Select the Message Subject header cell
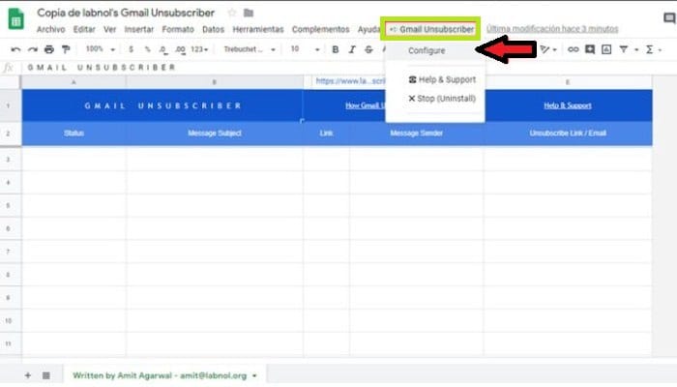 (215, 134)
